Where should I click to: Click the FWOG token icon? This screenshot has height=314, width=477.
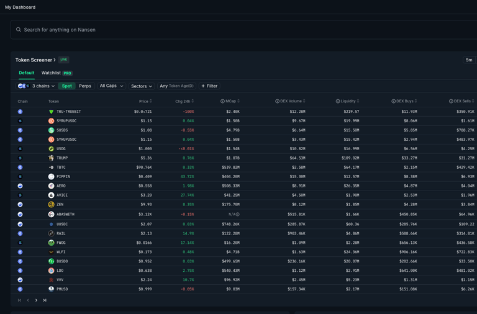pyautogui.click(x=51, y=243)
